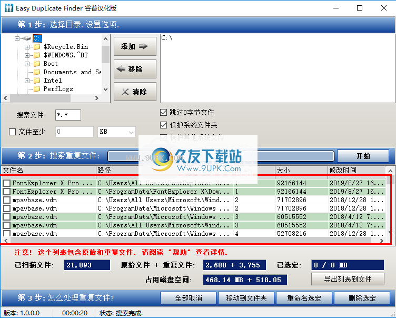Click the PerfLogs folder icon

click(x=37, y=89)
